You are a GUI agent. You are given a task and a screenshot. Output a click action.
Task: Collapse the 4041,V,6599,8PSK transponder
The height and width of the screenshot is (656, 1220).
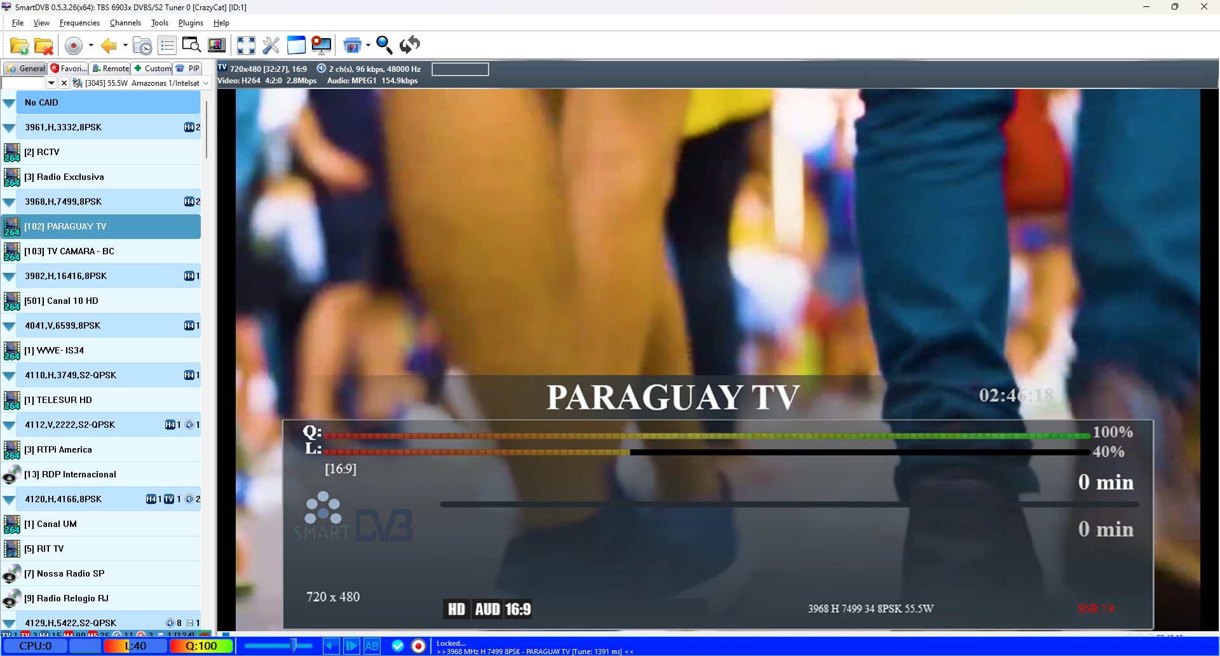click(x=9, y=326)
